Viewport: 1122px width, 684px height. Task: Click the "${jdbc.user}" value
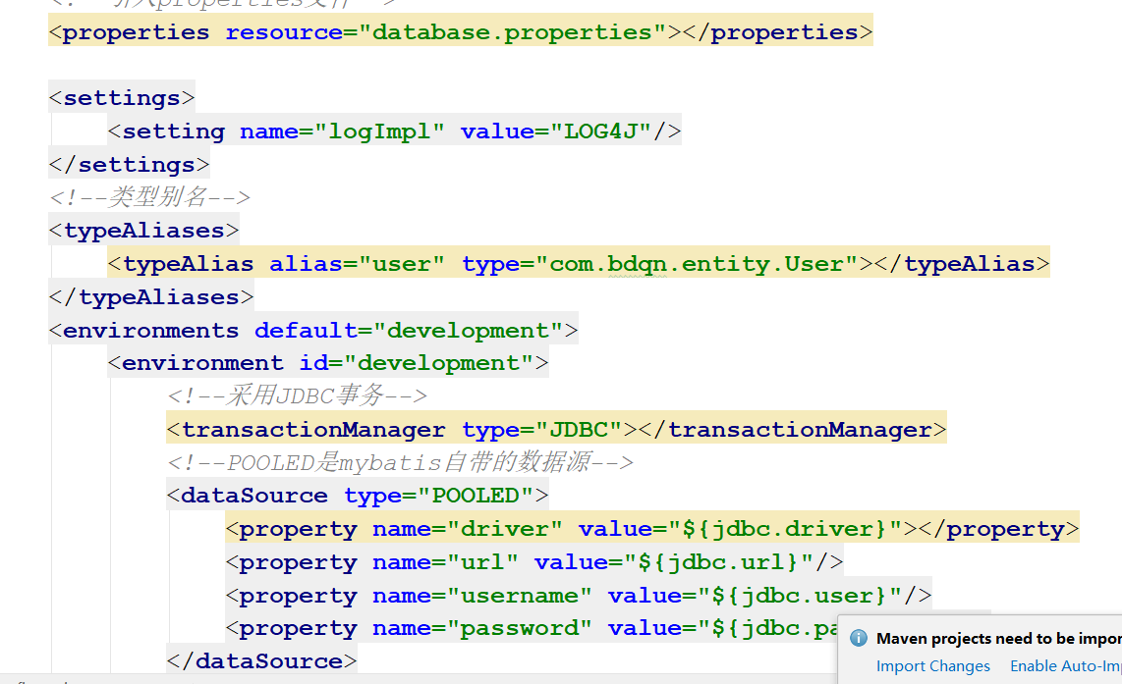800,596
